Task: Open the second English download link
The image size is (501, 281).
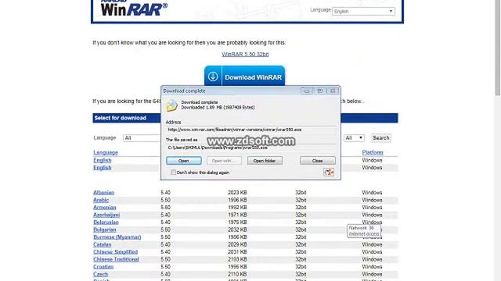Action: click(103, 168)
